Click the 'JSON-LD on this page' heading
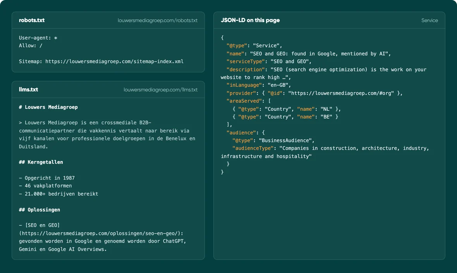This screenshot has height=273, width=457. point(250,21)
